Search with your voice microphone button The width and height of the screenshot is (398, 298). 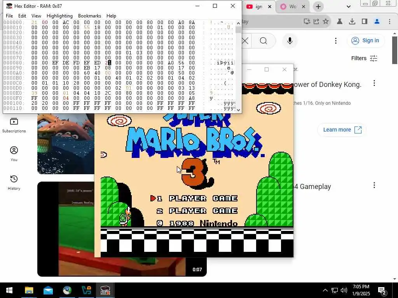pos(290,41)
